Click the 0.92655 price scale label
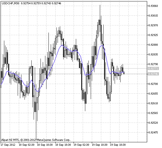 point(153,94)
